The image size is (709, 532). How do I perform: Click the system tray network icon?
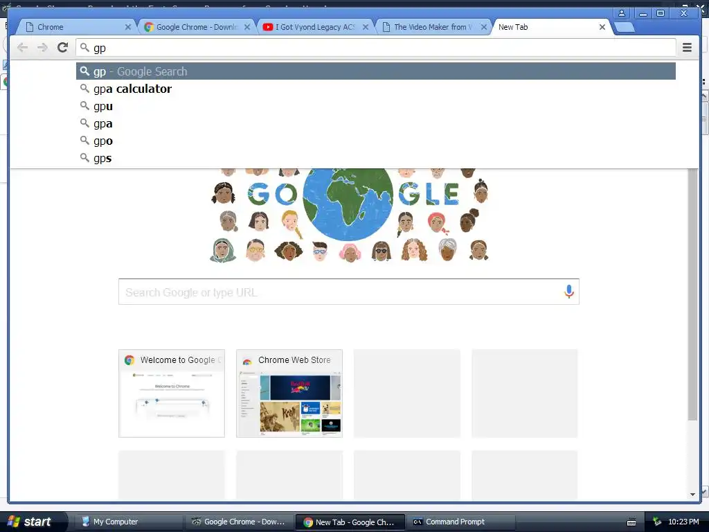[x=657, y=522]
